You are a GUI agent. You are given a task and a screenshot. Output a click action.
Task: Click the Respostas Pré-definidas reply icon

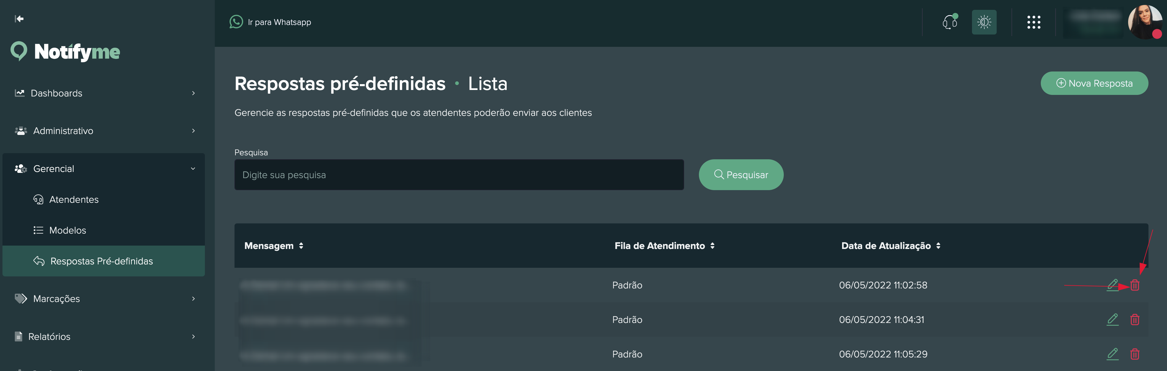click(38, 261)
